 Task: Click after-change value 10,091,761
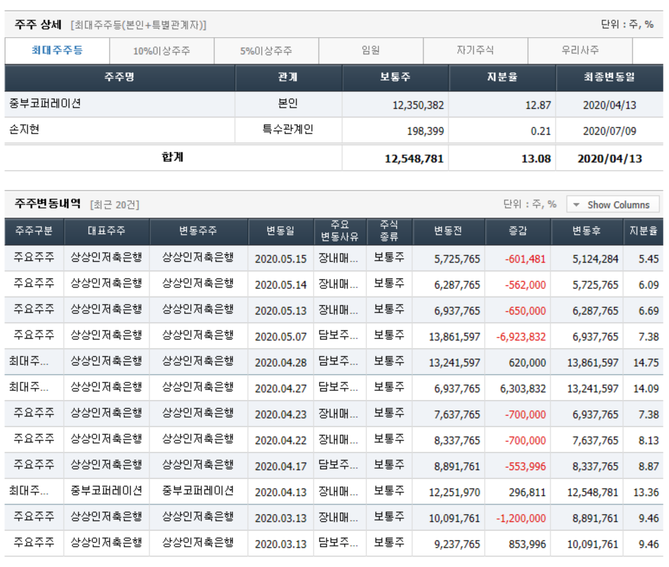tap(592, 545)
